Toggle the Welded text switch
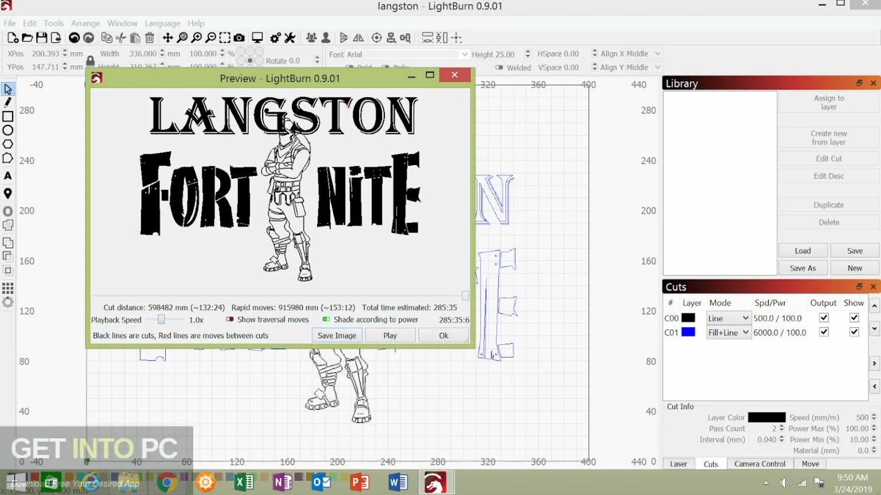The image size is (881, 495). tap(499, 68)
